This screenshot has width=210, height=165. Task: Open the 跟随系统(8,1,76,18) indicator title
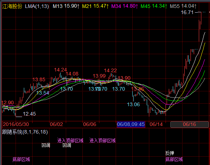[x=25, y=132]
